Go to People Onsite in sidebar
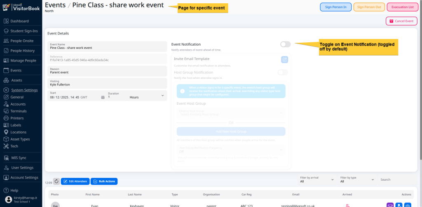 click(x=22, y=41)
